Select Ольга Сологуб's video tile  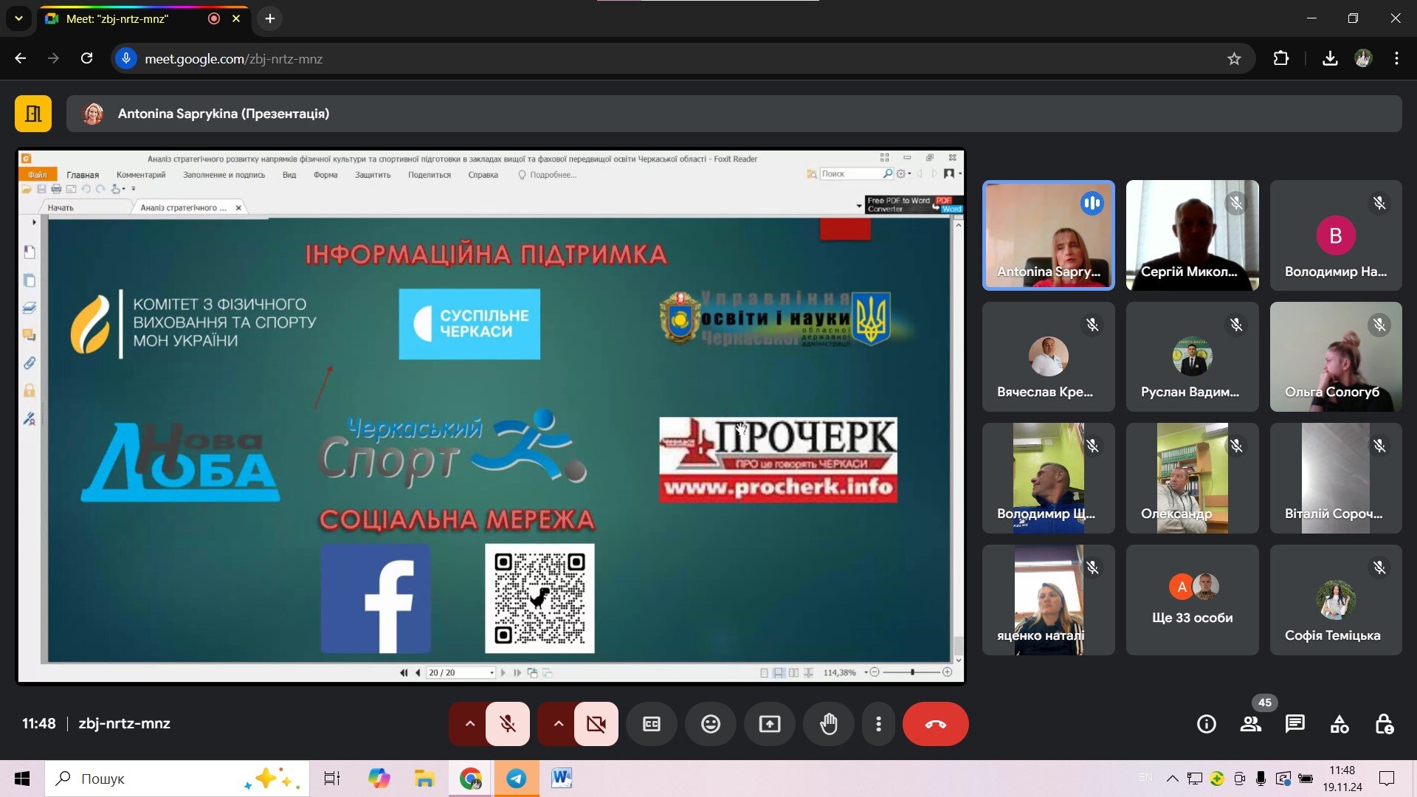[x=1336, y=356]
